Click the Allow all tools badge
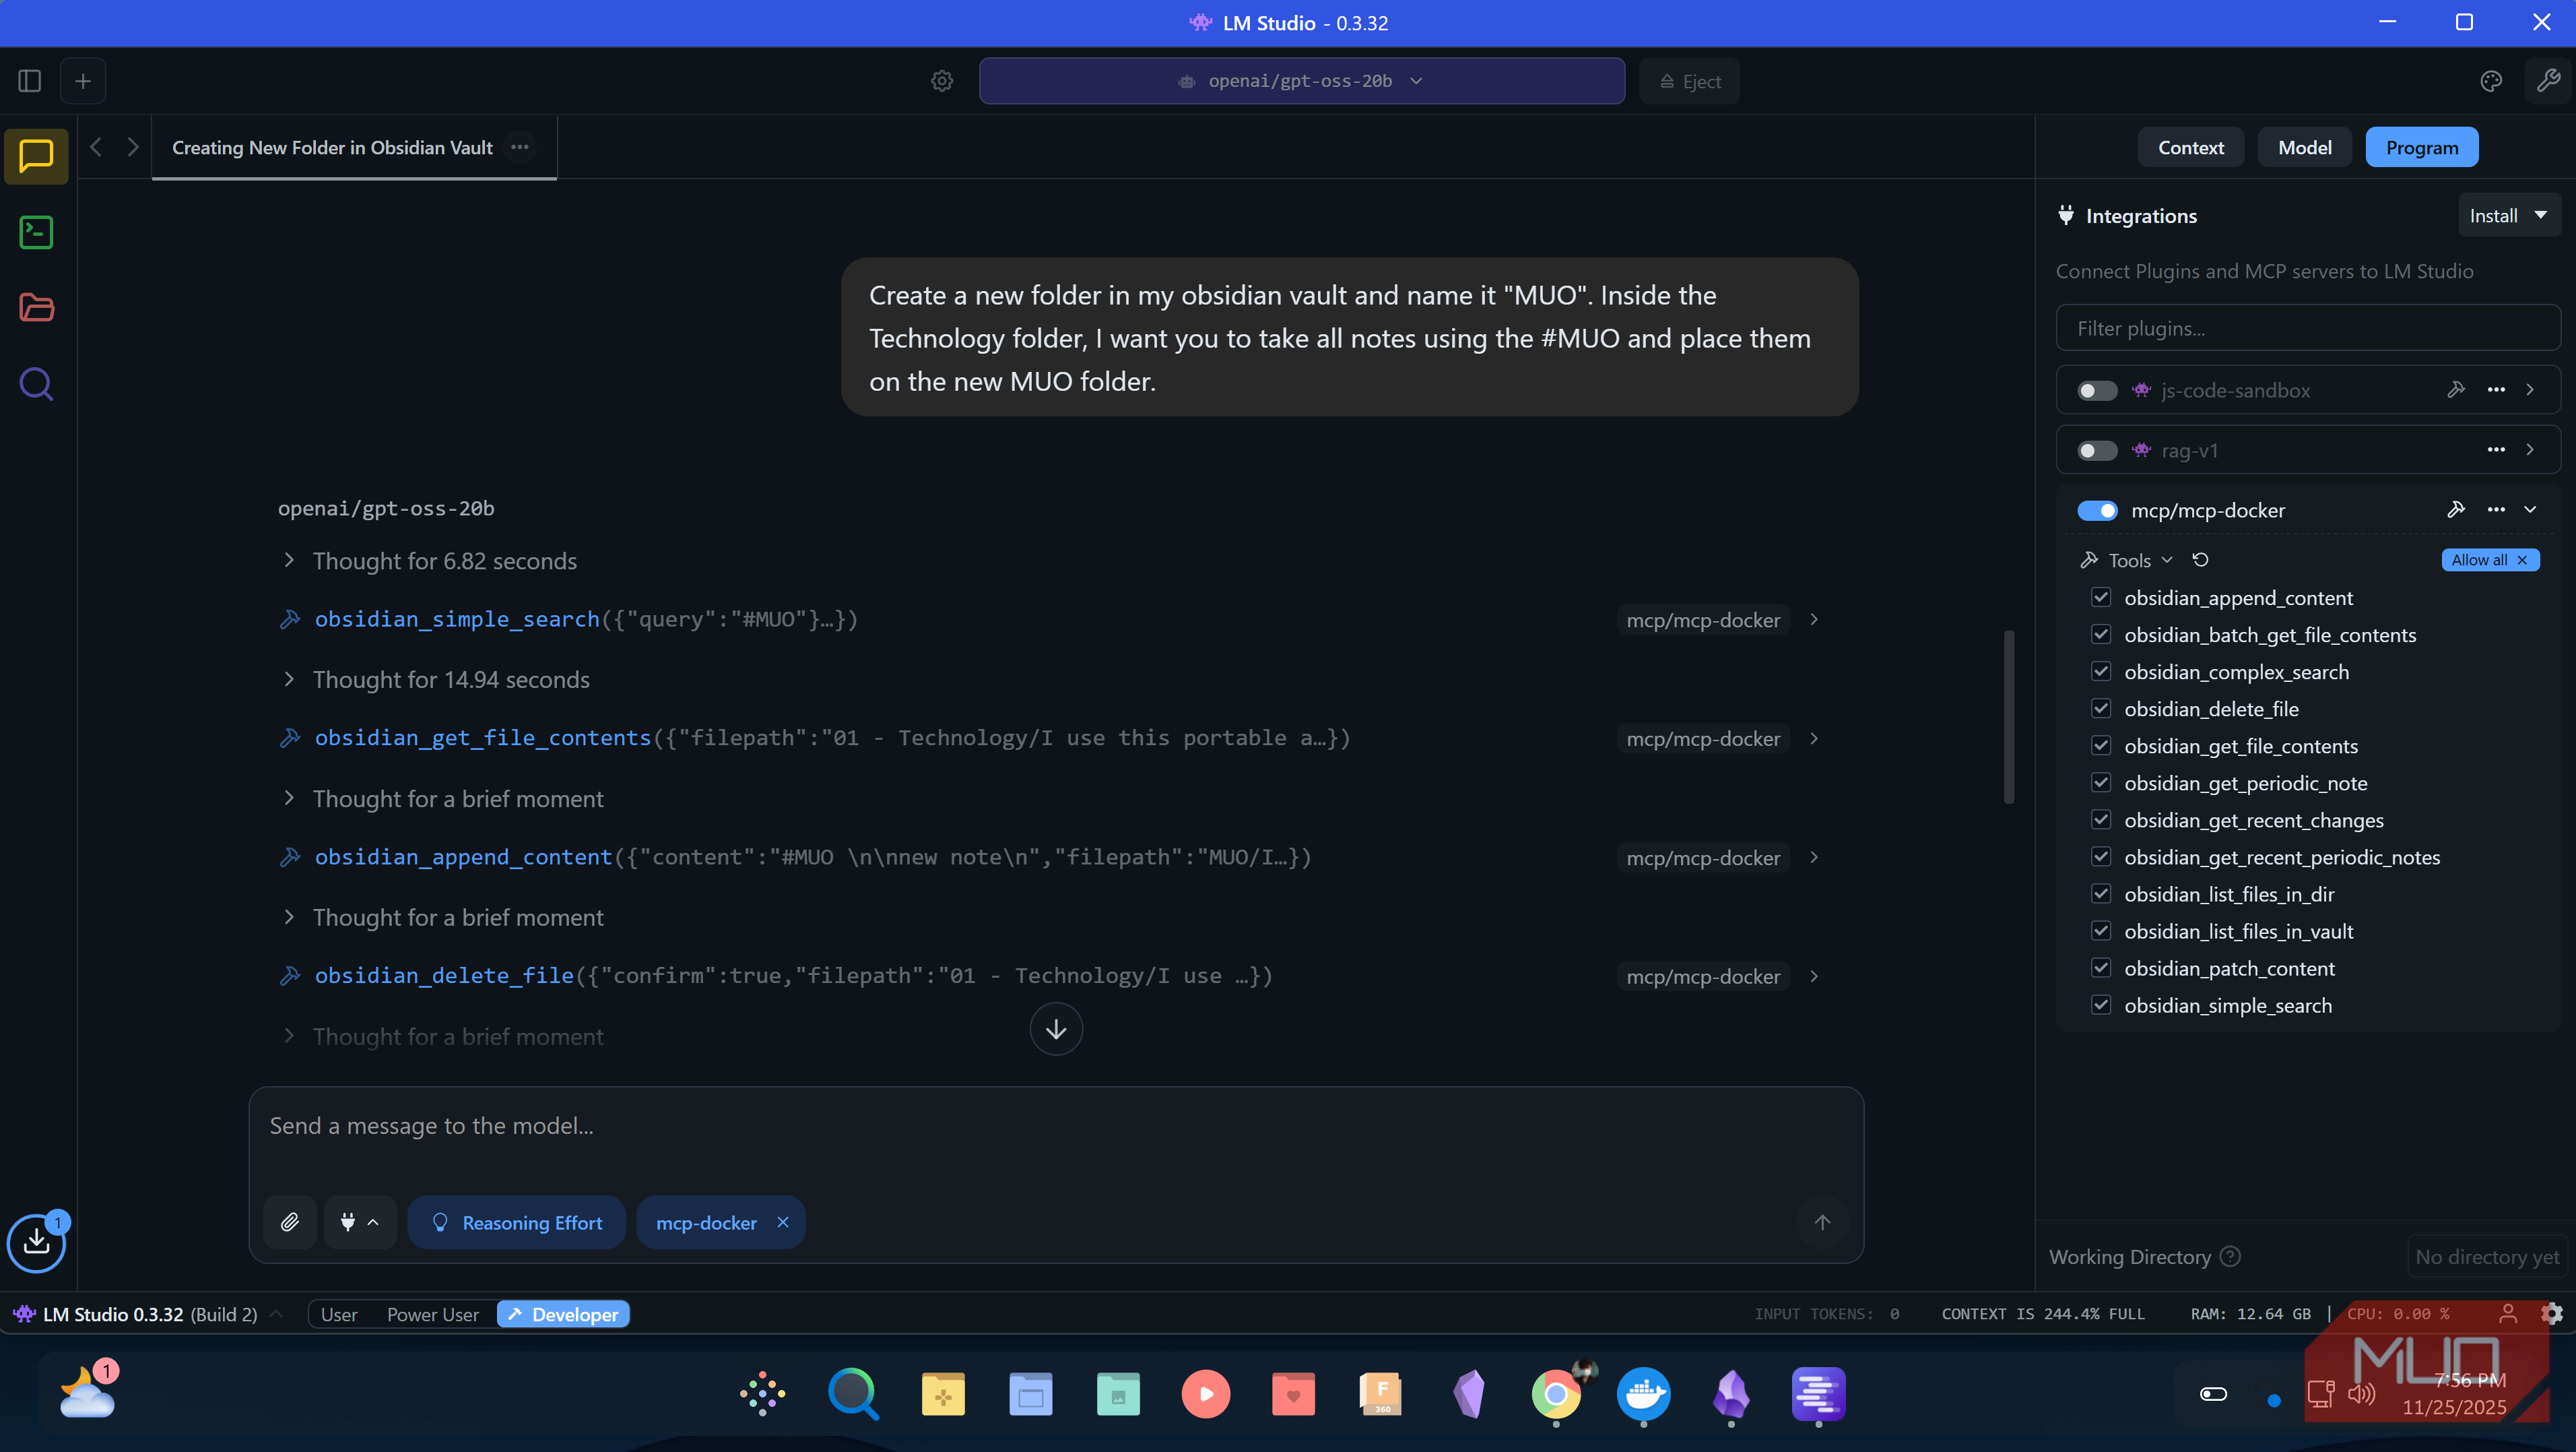Viewport: 2576px width, 1452px height. pyautogui.click(x=2489, y=559)
